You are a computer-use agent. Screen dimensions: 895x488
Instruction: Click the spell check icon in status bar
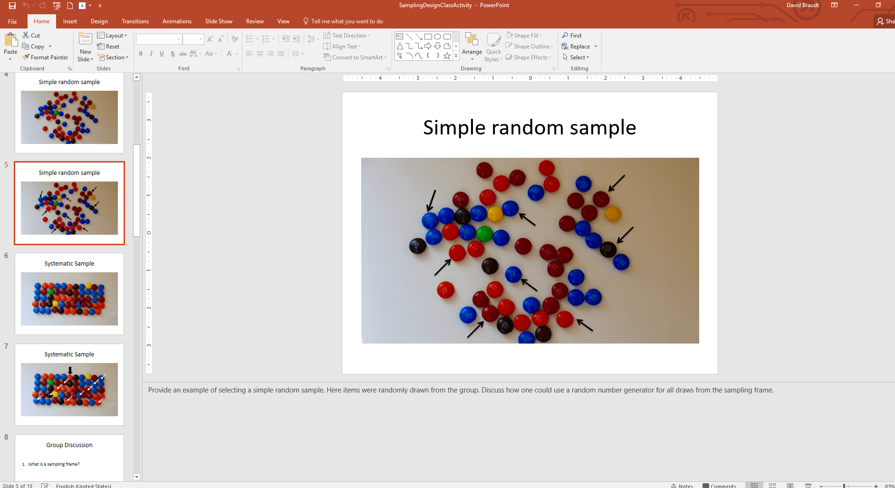[45, 486]
